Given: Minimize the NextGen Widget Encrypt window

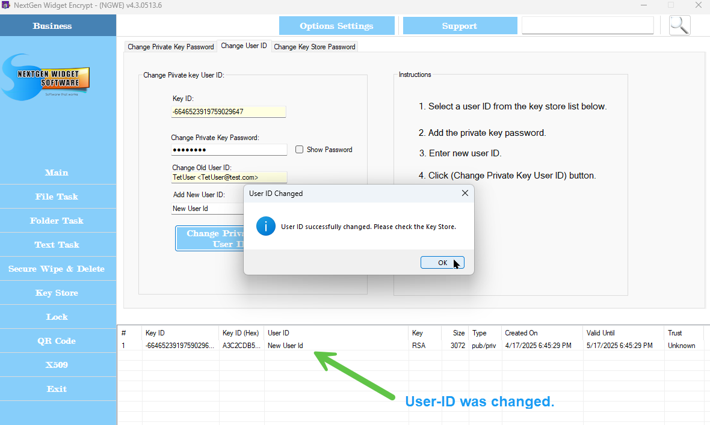Looking at the screenshot, I should 644,5.
